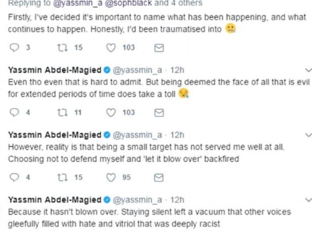Open the @sophblack profile link
This screenshot has width=312, height=234.
128,3
